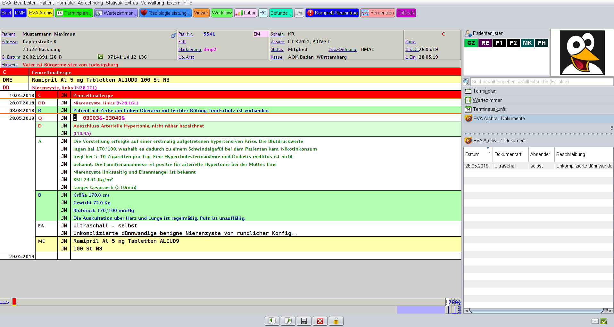
Task: Expand the Befunde dropdown
Action: click(290, 13)
